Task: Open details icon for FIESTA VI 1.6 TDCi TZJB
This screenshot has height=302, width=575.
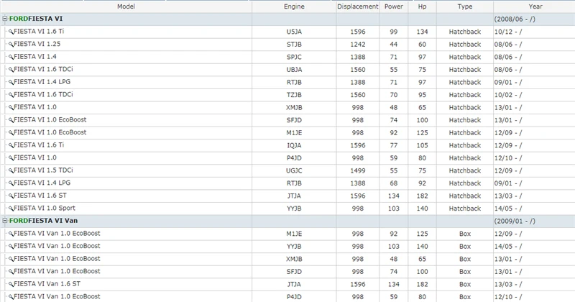Action: coord(11,95)
